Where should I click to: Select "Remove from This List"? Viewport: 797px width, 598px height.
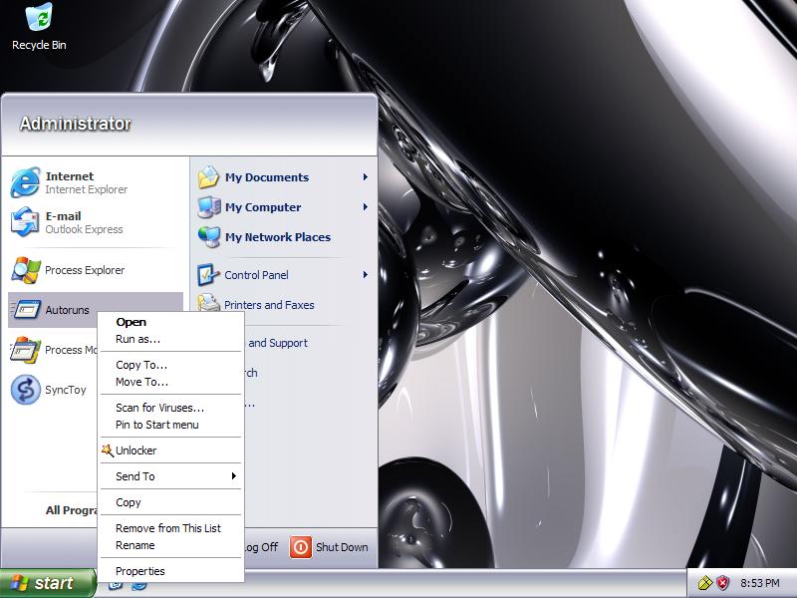point(168,528)
